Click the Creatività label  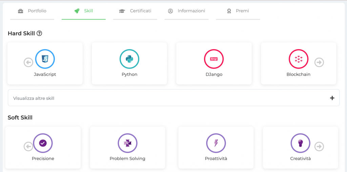click(300, 158)
